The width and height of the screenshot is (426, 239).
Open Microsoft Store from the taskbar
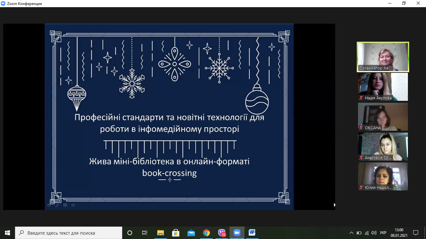click(176, 233)
